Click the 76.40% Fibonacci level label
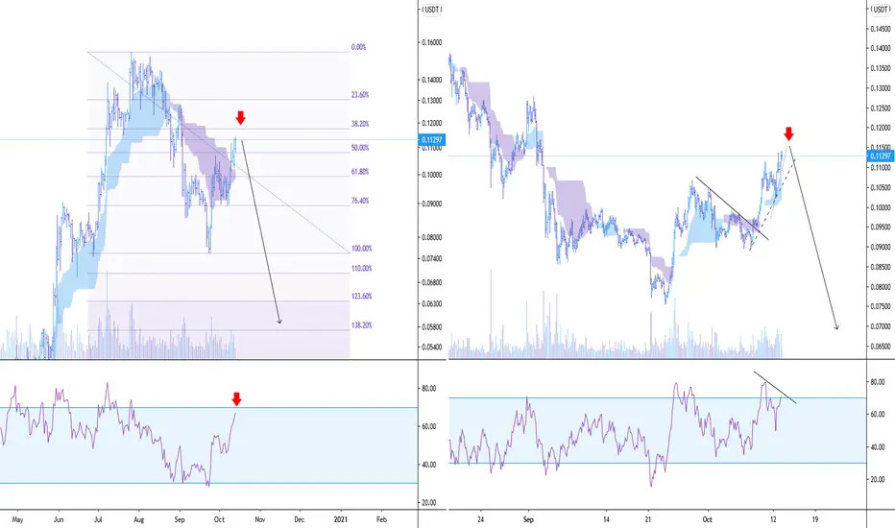Image resolution: width=895 pixels, height=528 pixels. (360, 201)
